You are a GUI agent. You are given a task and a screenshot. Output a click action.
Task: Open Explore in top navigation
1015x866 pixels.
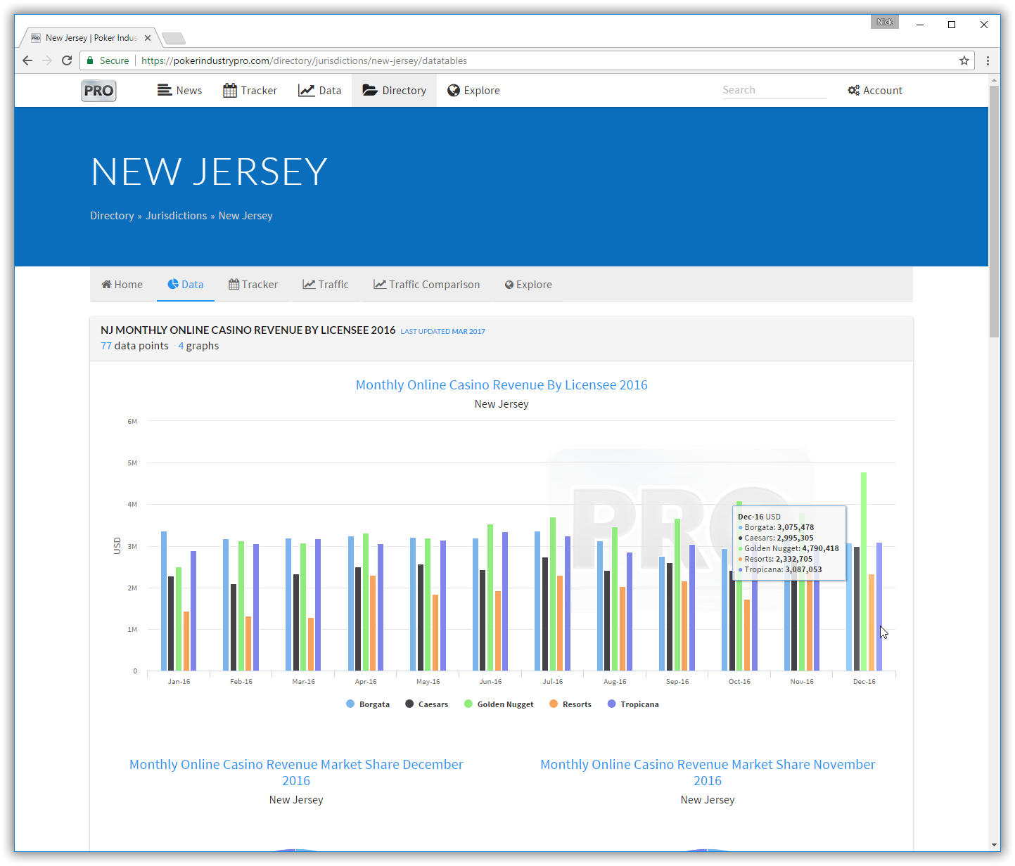click(473, 91)
